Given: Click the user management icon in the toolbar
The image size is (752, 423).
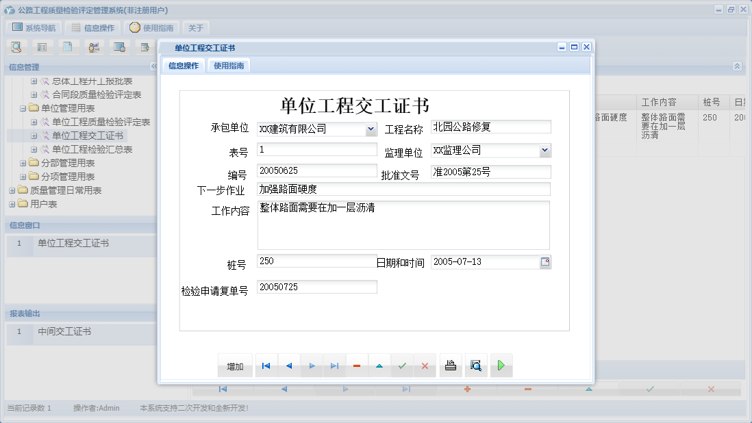Looking at the screenshot, I should [x=94, y=47].
